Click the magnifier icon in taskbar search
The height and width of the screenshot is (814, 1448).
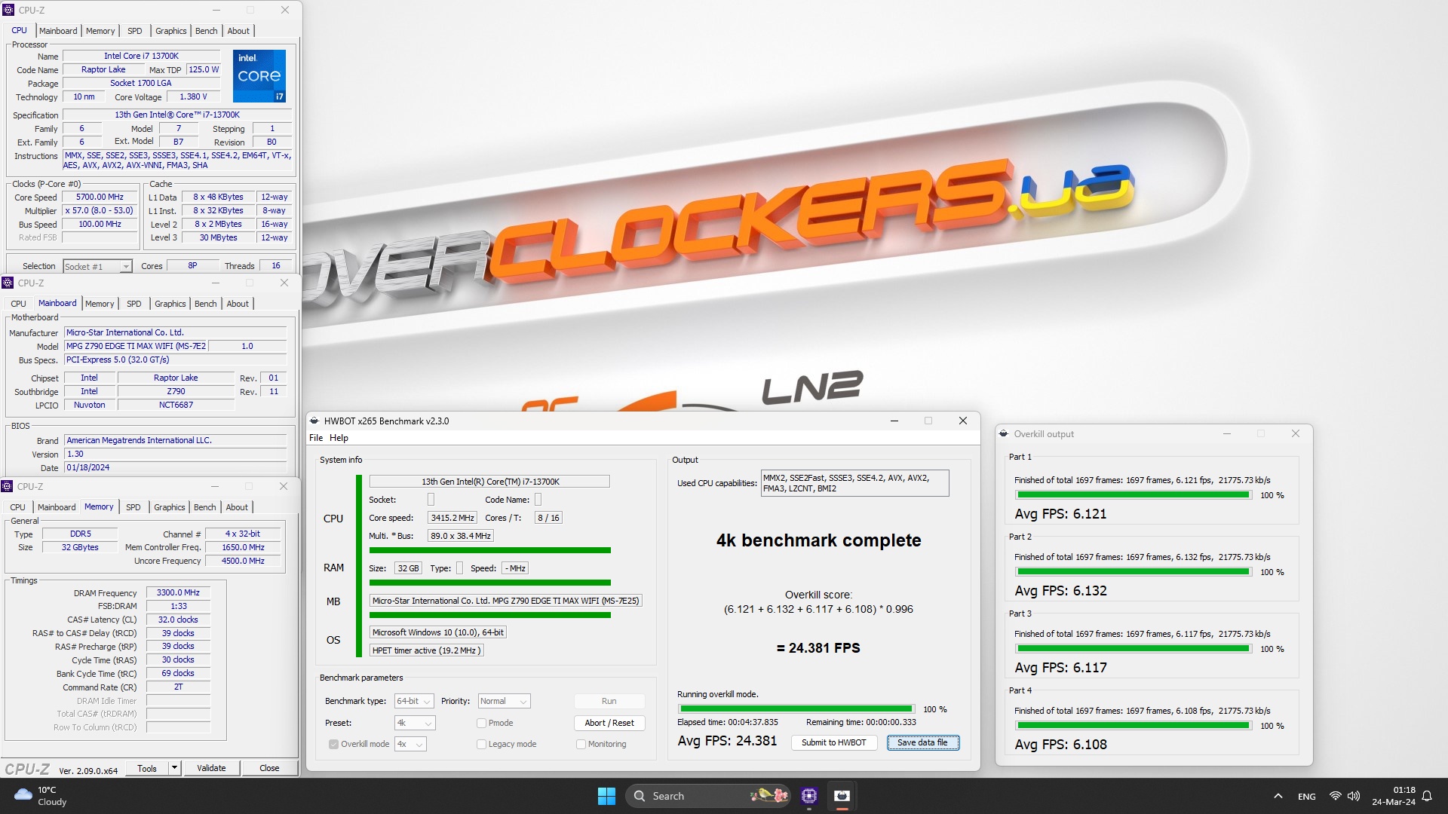coord(640,796)
